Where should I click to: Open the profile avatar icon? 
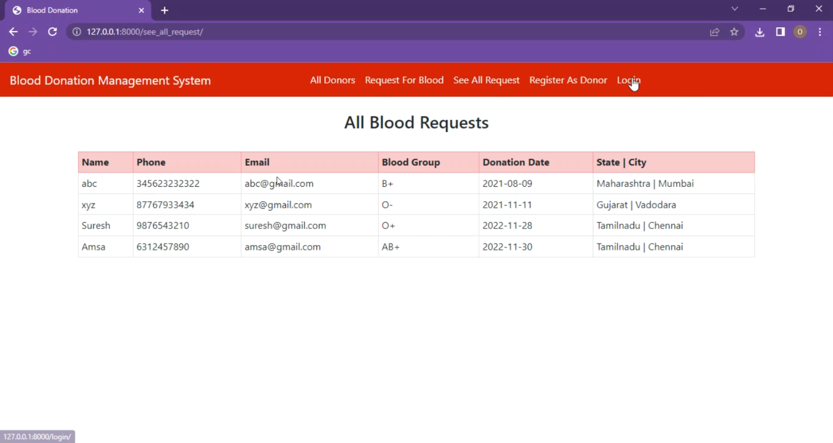[x=800, y=32]
